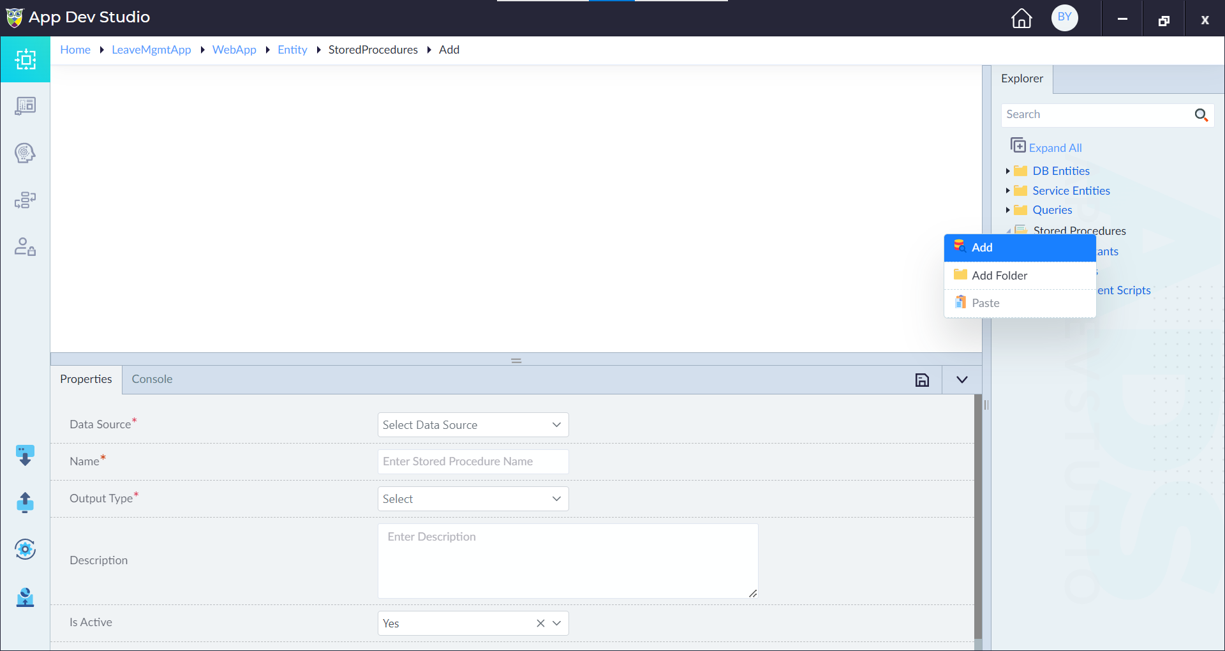This screenshot has width=1225, height=651.
Task: Expand the Queries tree node
Action: 1007,210
